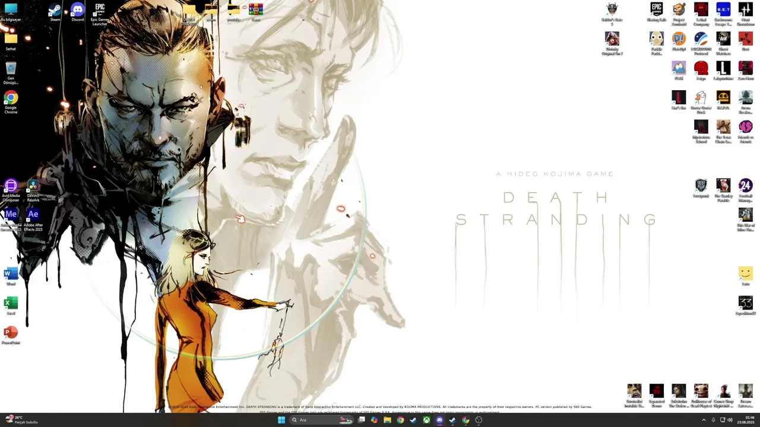Select the Separated Demo shortcut

[x=657, y=396]
